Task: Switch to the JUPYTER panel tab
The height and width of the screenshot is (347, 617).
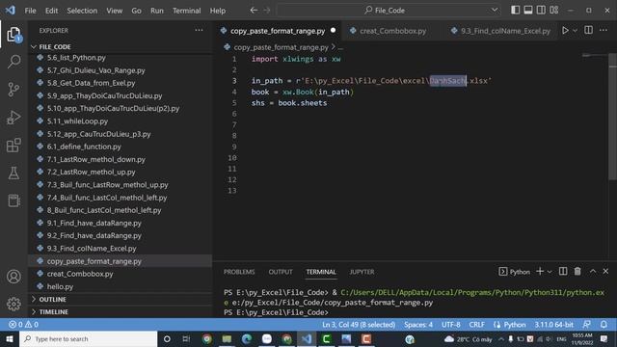Action: [x=362, y=272]
